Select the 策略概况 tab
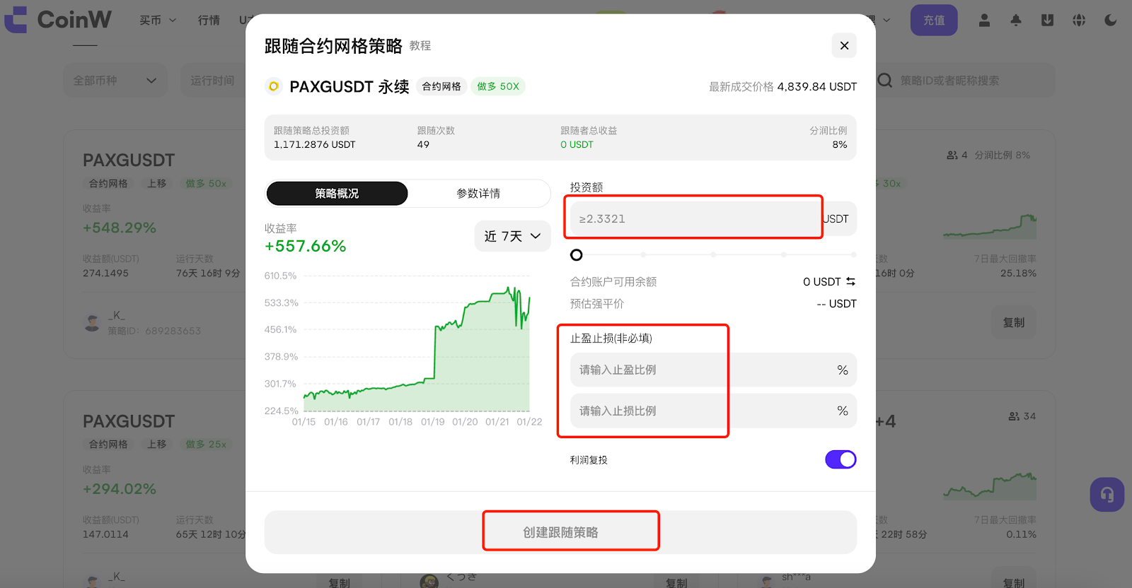Screen dimensions: 1132x588 pyautogui.click(x=337, y=194)
